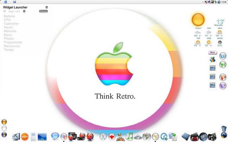Open the blue hard drive icon in dock

click(186, 137)
